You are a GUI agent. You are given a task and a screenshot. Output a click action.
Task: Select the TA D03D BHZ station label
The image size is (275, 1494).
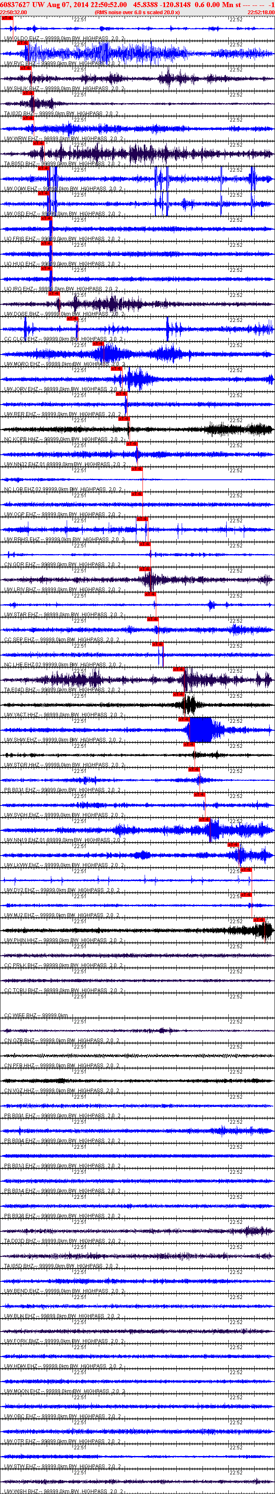point(62,1240)
